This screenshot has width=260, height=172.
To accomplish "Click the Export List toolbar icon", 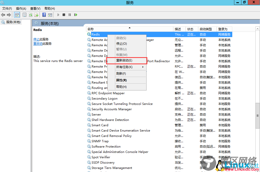I will (x=36, y=15).
